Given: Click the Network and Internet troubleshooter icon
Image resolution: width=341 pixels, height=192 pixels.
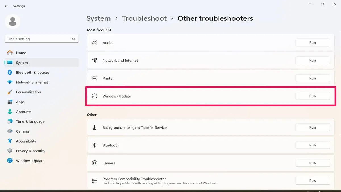Looking at the screenshot, I should [x=95, y=60].
